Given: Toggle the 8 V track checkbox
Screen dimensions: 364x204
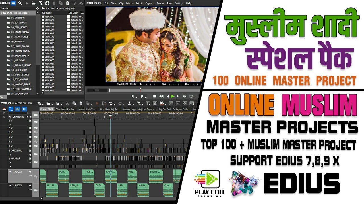Looking at the screenshot, I should 30,121.
